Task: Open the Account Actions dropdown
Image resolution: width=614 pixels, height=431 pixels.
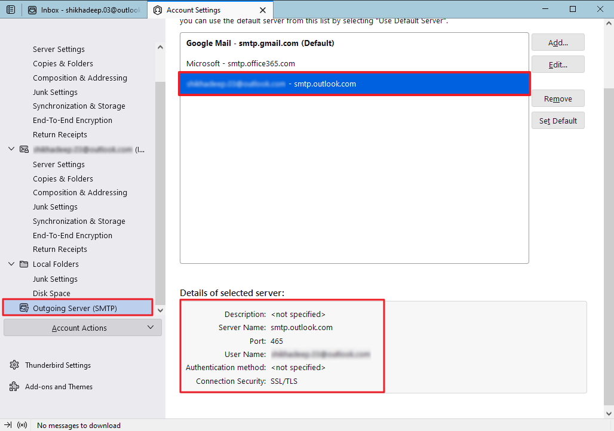Action: tap(82, 328)
